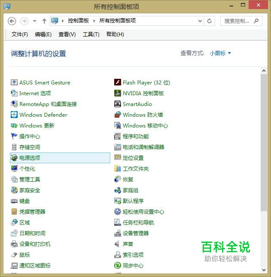This screenshot has width=271, height=277.
Task: Click the 轻松使用设置中心 icon
Action: point(118,212)
